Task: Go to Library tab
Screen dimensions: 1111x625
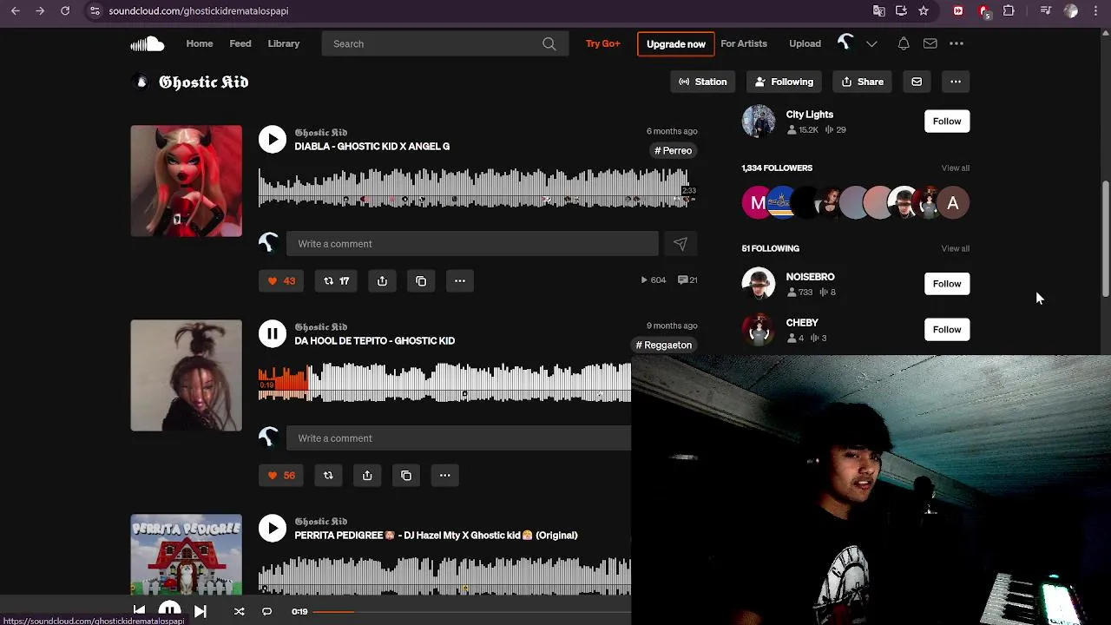Action: pyautogui.click(x=284, y=43)
